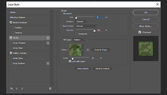
Task: Click the Opacity slider handle
Action: pyautogui.click(x=95, y=31)
